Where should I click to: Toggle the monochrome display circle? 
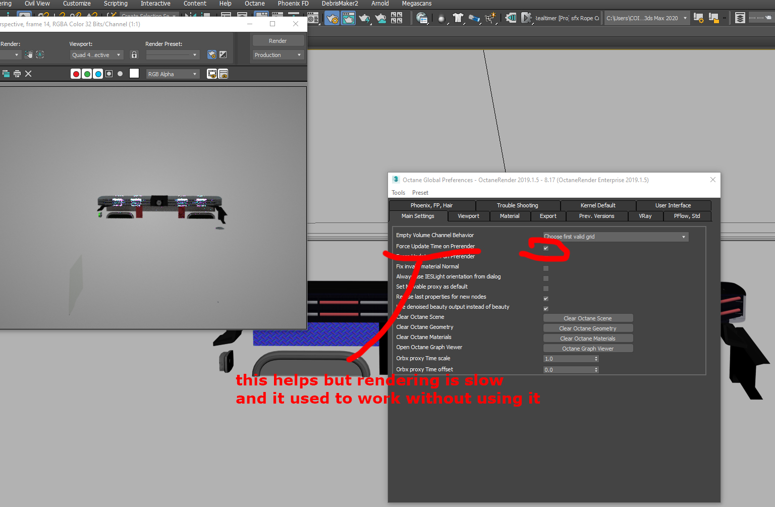tap(120, 74)
